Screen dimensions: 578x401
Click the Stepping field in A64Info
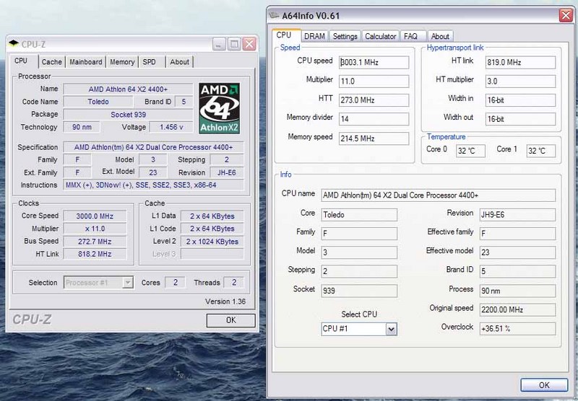point(359,271)
